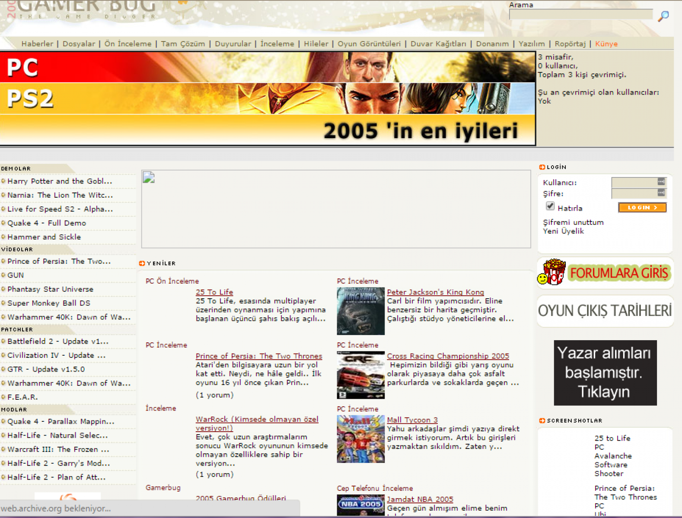The height and width of the screenshot is (518, 682).
Task: Click the Yazar alımları başlamıştır banner
Action: [x=605, y=373]
